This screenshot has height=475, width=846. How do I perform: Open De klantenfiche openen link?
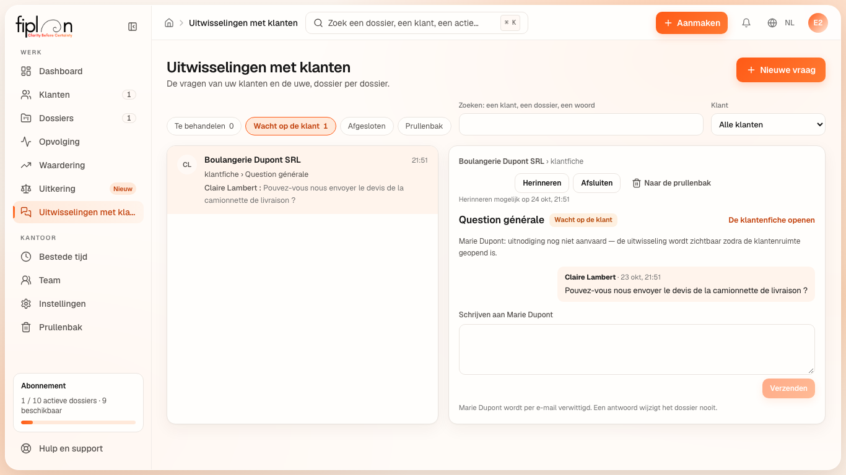772,220
